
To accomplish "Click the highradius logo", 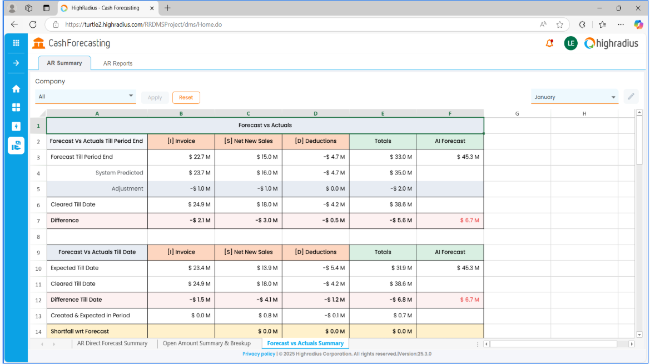I will pyautogui.click(x=611, y=43).
